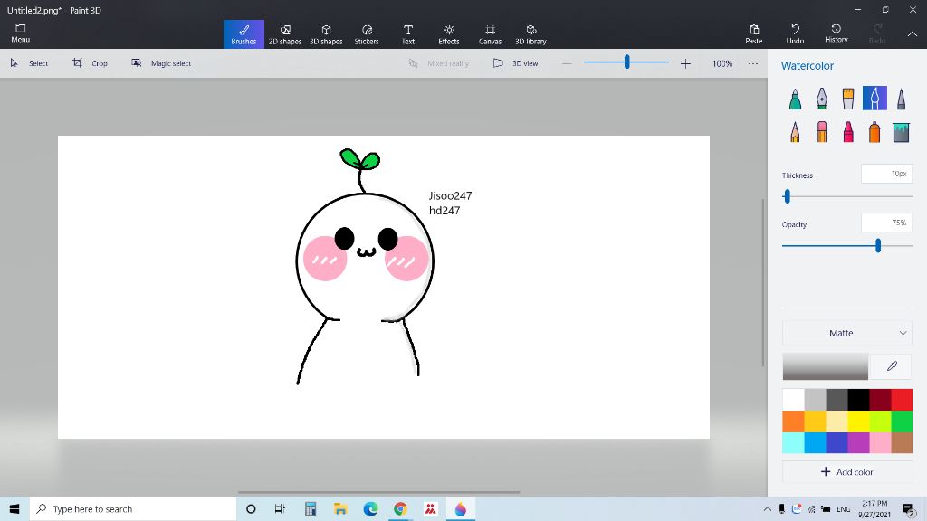Choose the Select tool
The height and width of the screenshot is (521, 927).
(x=29, y=63)
